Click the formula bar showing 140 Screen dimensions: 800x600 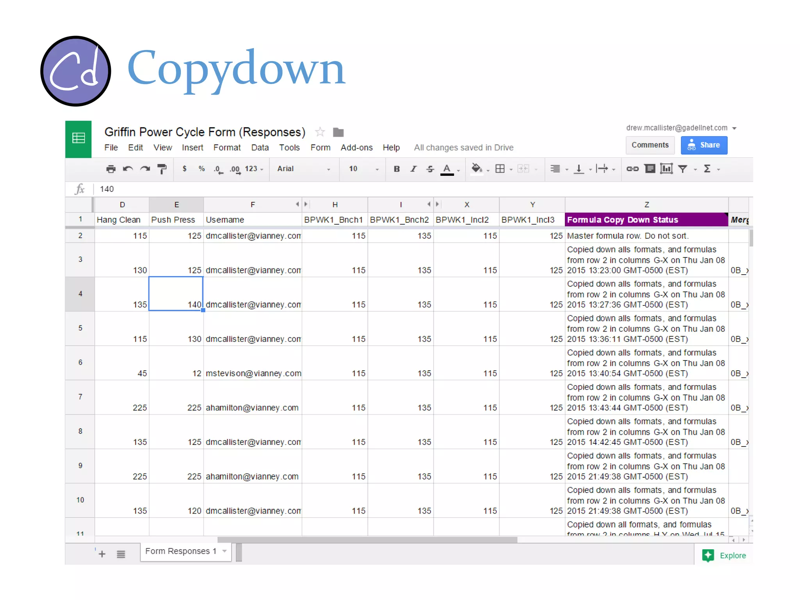[424, 189]
